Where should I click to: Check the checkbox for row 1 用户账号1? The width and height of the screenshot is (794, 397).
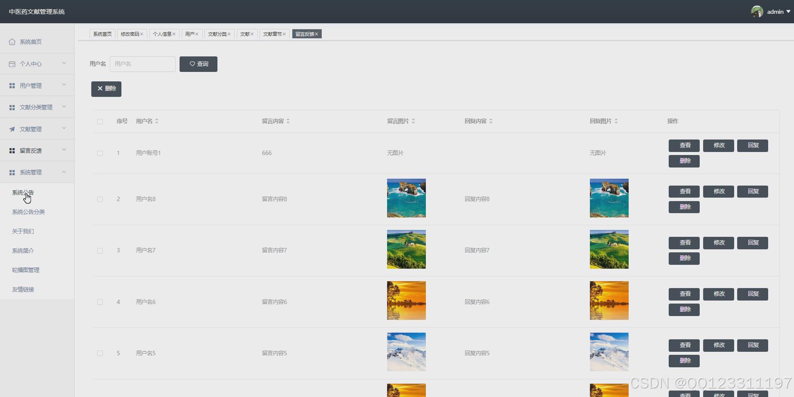click(x=100, y=153)
